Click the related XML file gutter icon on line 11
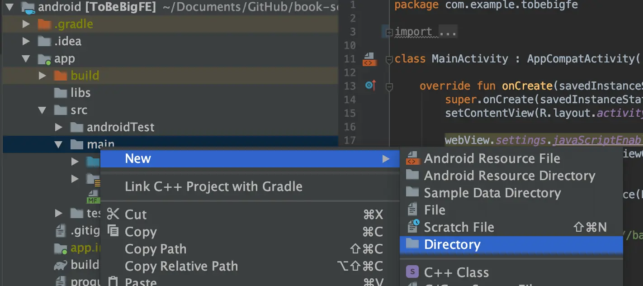 369,59
